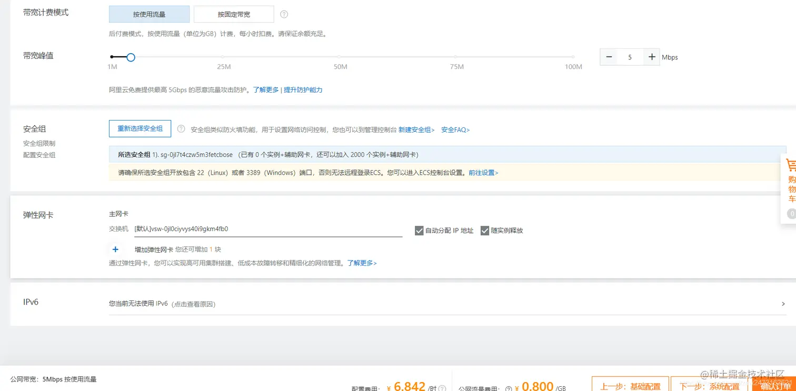Viewport: 796px width, 391px height.
Task: Expand the IPv6 row details
Action: (783, 303)
